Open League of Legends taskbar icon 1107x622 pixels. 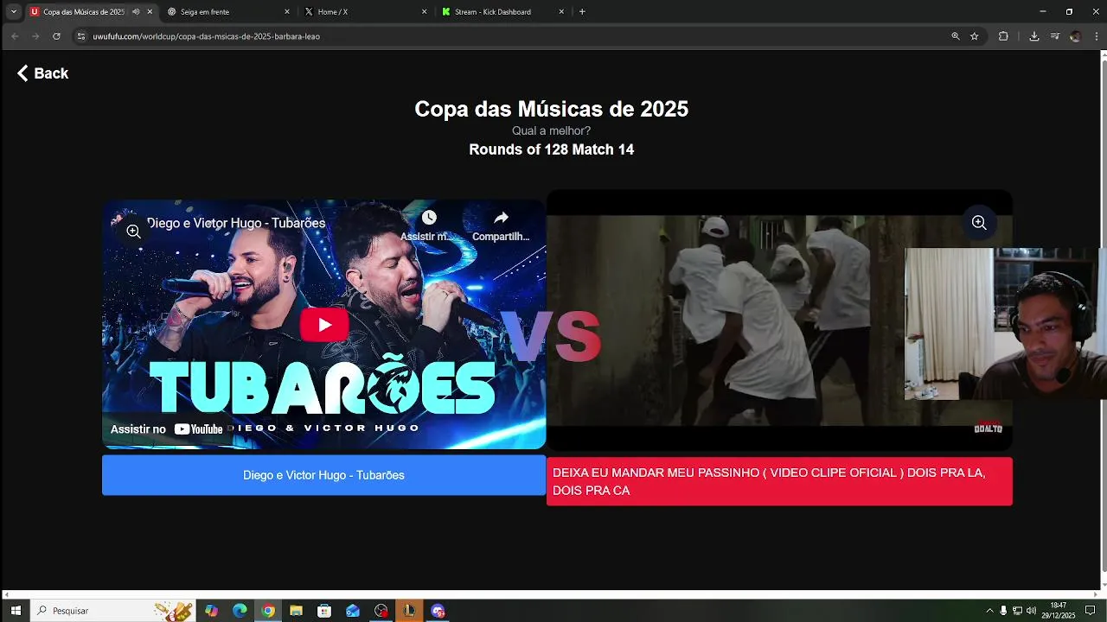pyautogui.click(x=409, y=611)
